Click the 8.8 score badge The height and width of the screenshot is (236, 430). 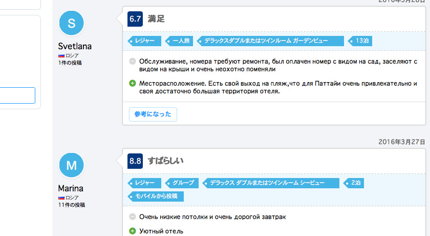[135, 161]
